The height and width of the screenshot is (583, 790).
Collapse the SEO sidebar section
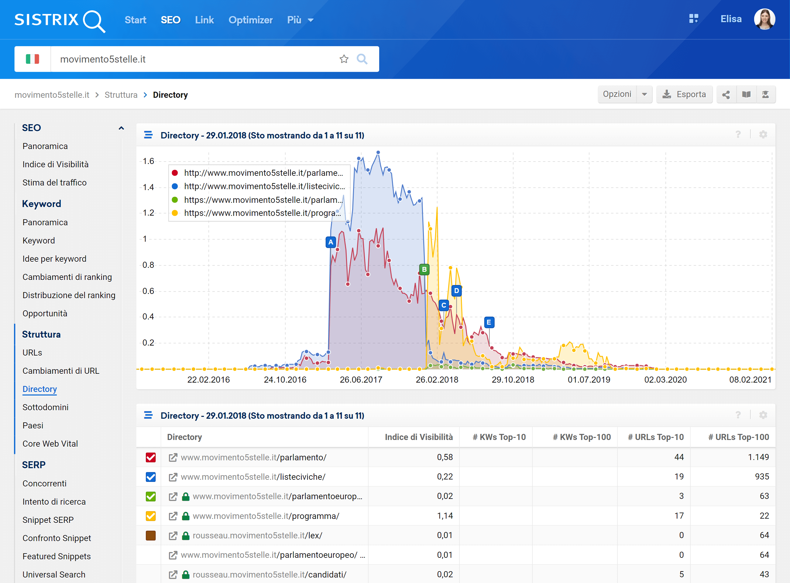click(x=121, y=128)
